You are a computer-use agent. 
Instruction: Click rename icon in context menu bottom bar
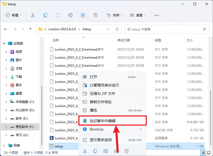(106, 151)
